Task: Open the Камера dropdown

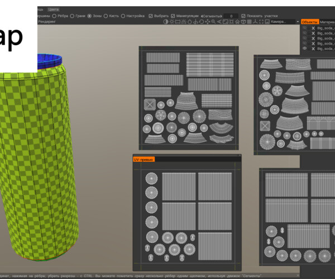Action: click(x=284, y=22)
